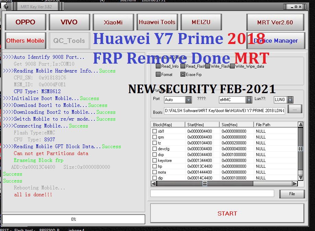Open the XiaoMi tab

[113, 22]
